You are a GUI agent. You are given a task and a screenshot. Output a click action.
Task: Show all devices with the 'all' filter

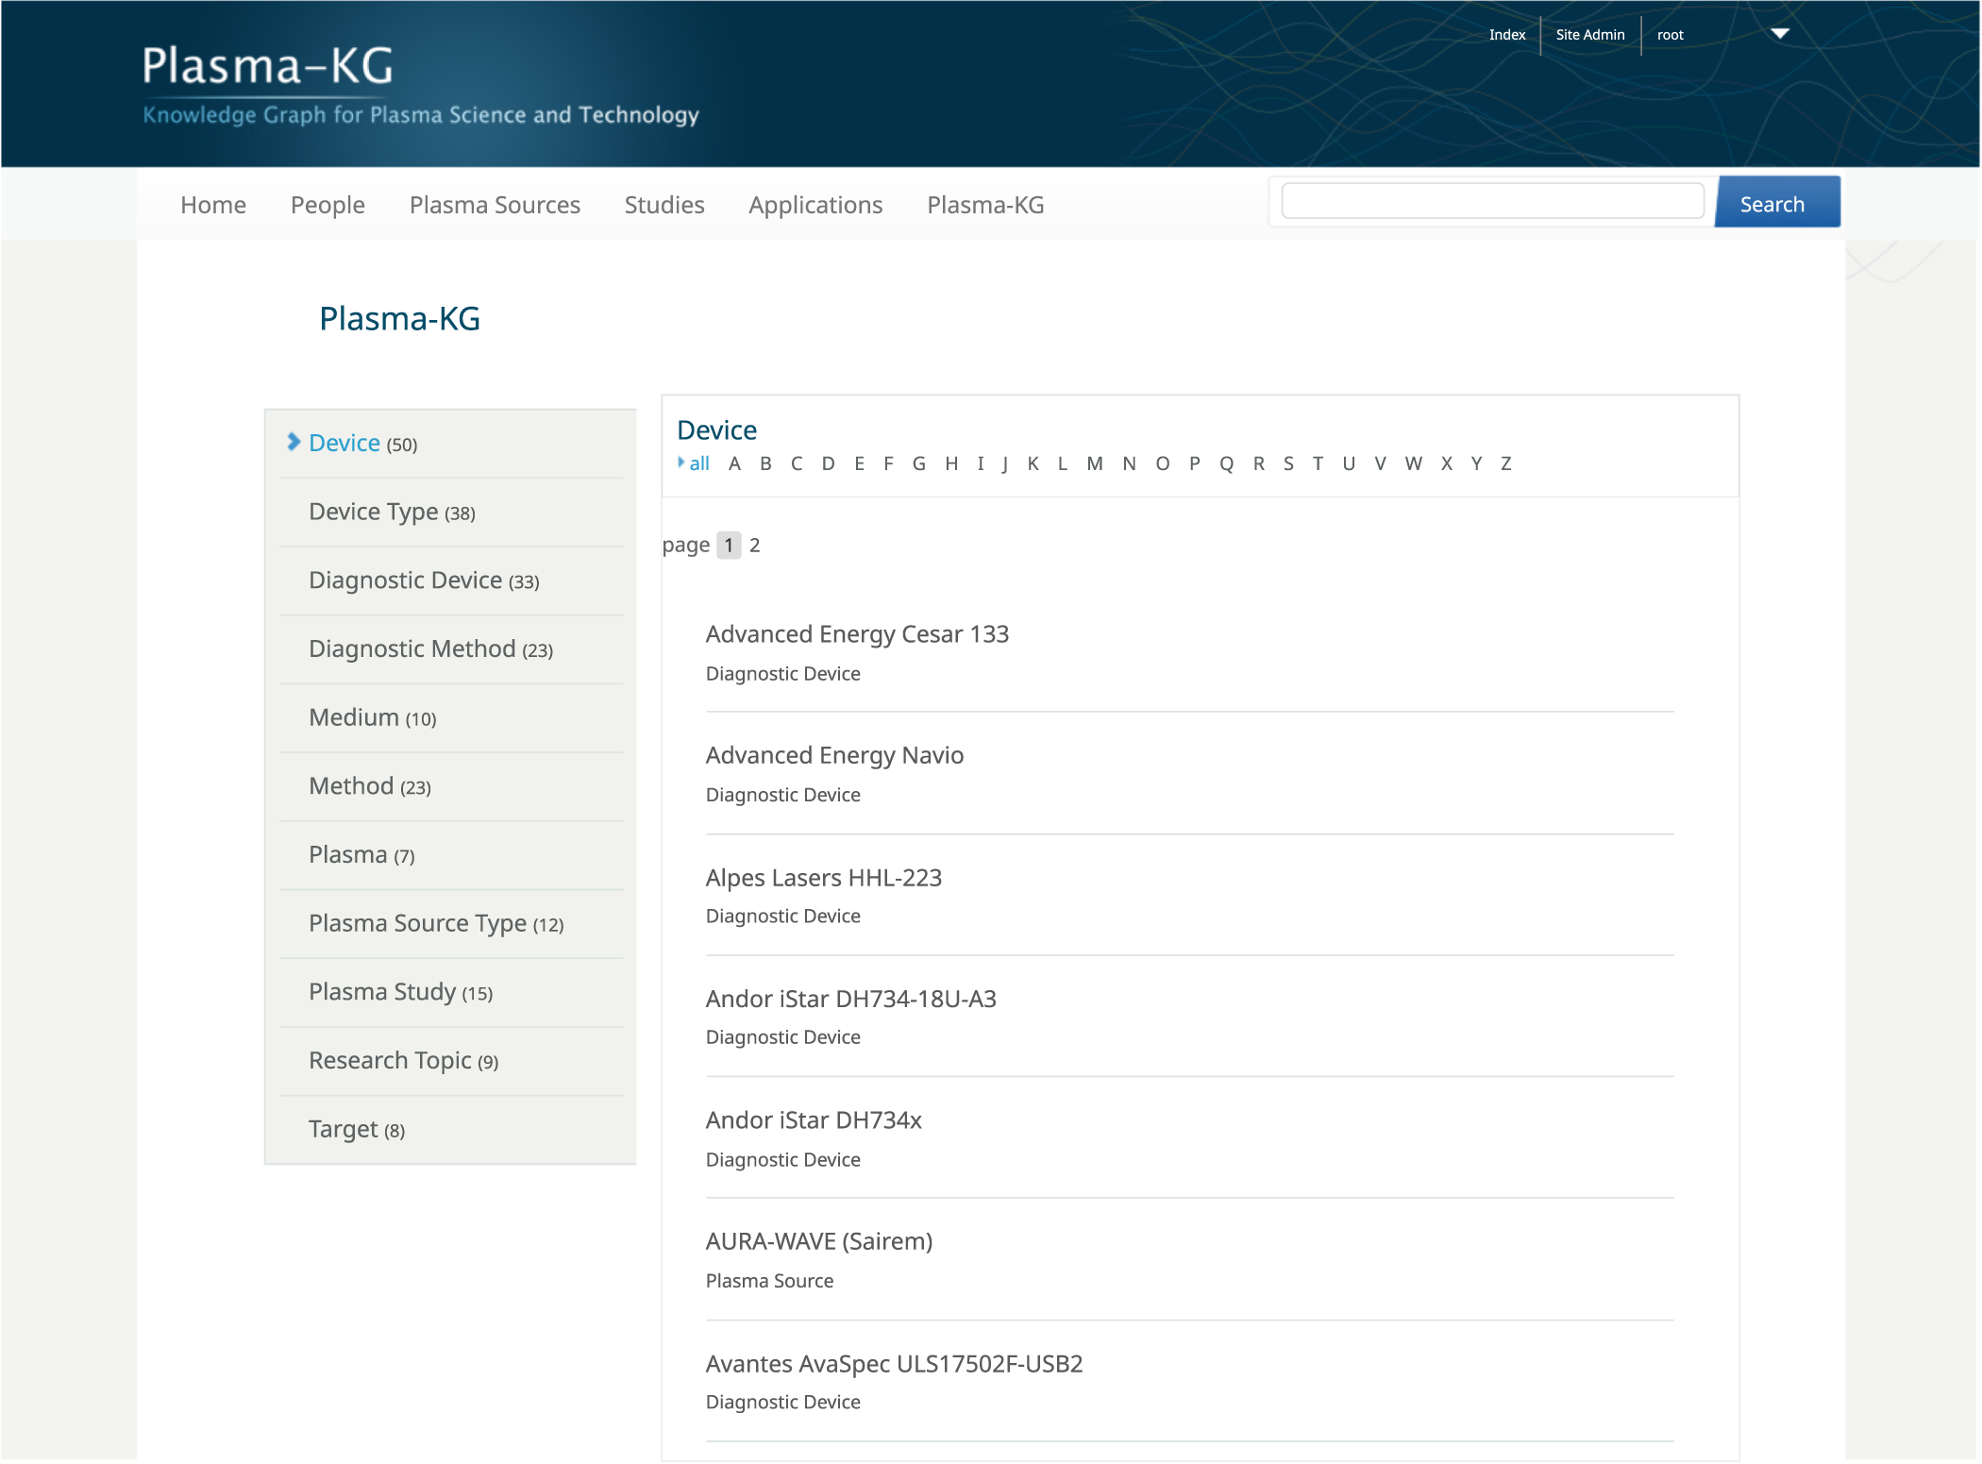(699, 463)
